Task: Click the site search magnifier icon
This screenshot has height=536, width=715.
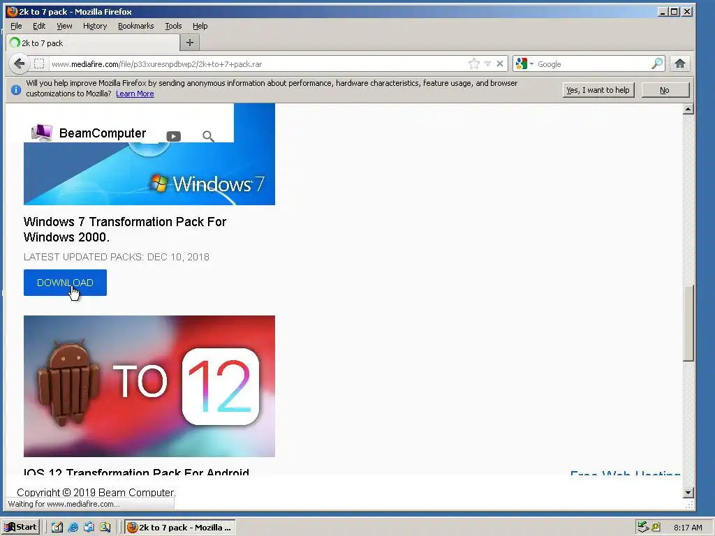Action: point(208,136)
